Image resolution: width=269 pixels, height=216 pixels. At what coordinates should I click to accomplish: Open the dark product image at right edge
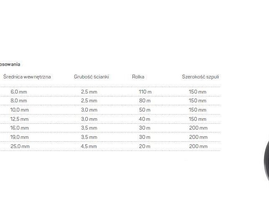(x=266, y=164)
